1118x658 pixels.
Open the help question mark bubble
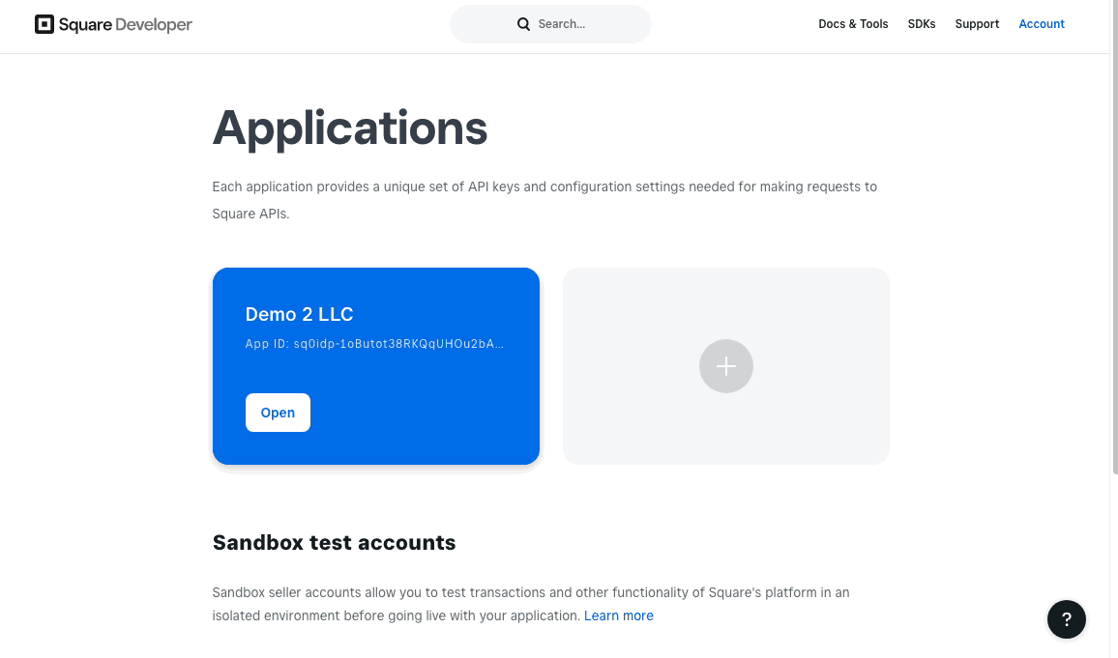(x=1066, y=618)
